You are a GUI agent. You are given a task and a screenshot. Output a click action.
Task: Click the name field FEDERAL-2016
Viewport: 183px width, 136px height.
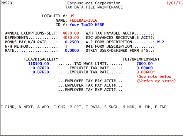[84, 20]
